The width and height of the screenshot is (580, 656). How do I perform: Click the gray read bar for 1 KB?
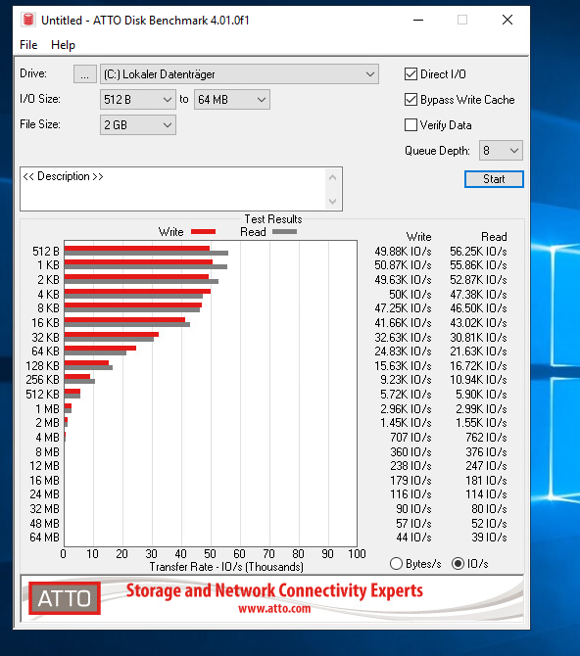pos(146,267)
